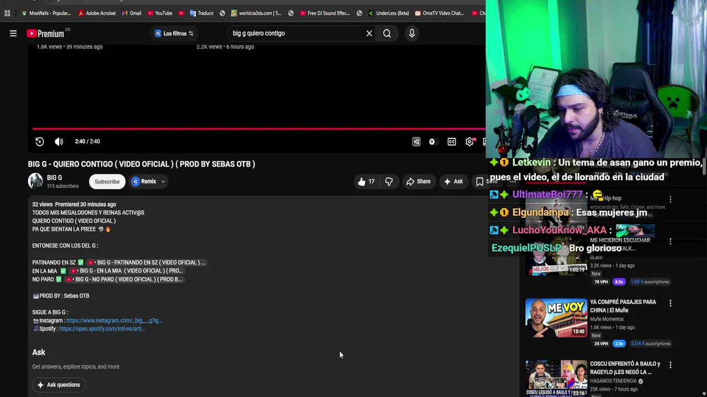Open 'COSCU ENFRENTÓ A BAULO' thumbnail

pos(556,379)
